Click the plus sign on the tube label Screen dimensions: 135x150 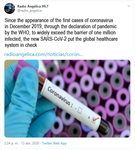pos(89,117)
